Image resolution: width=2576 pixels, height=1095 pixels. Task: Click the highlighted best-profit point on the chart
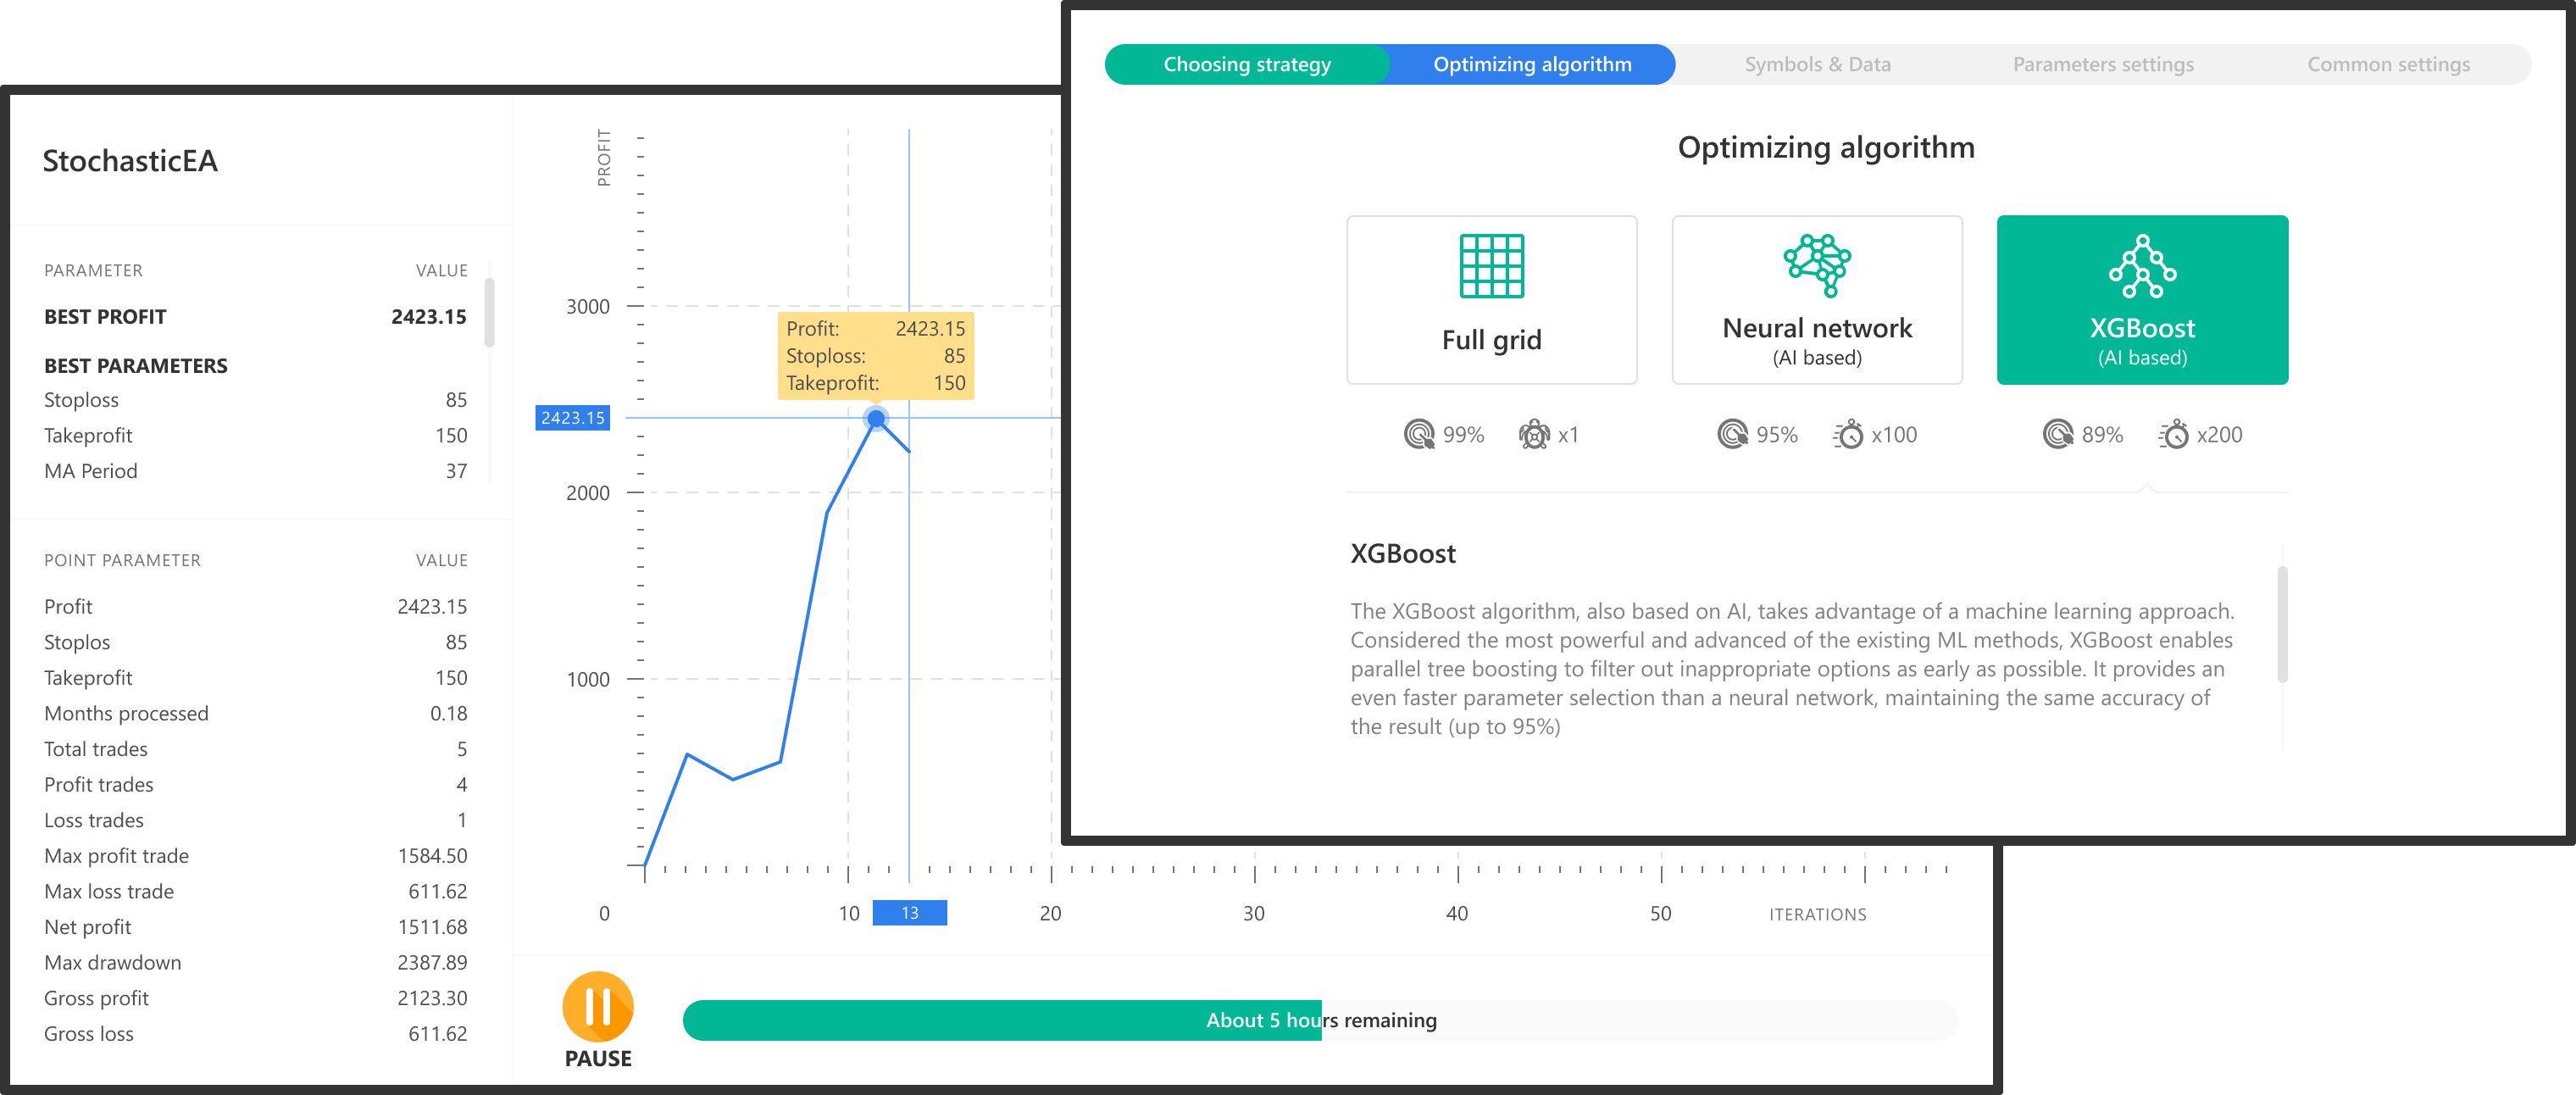pos(876,419)
